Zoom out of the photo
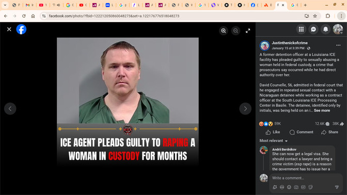Screen dimensions: 347x195 coord(235,31)
